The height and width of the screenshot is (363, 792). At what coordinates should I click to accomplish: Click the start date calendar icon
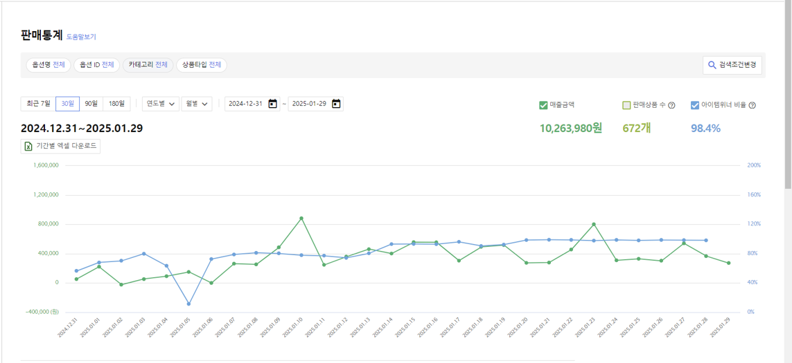tap(272, 104)
